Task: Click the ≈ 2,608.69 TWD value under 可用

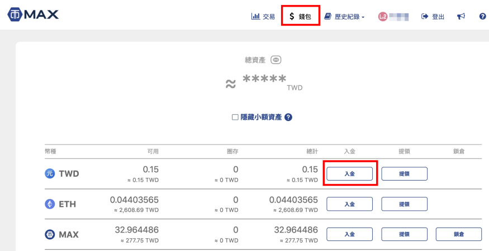Action: coord(136,210)
